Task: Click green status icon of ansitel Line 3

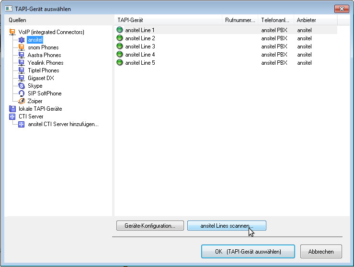Action: click(120, 46)
